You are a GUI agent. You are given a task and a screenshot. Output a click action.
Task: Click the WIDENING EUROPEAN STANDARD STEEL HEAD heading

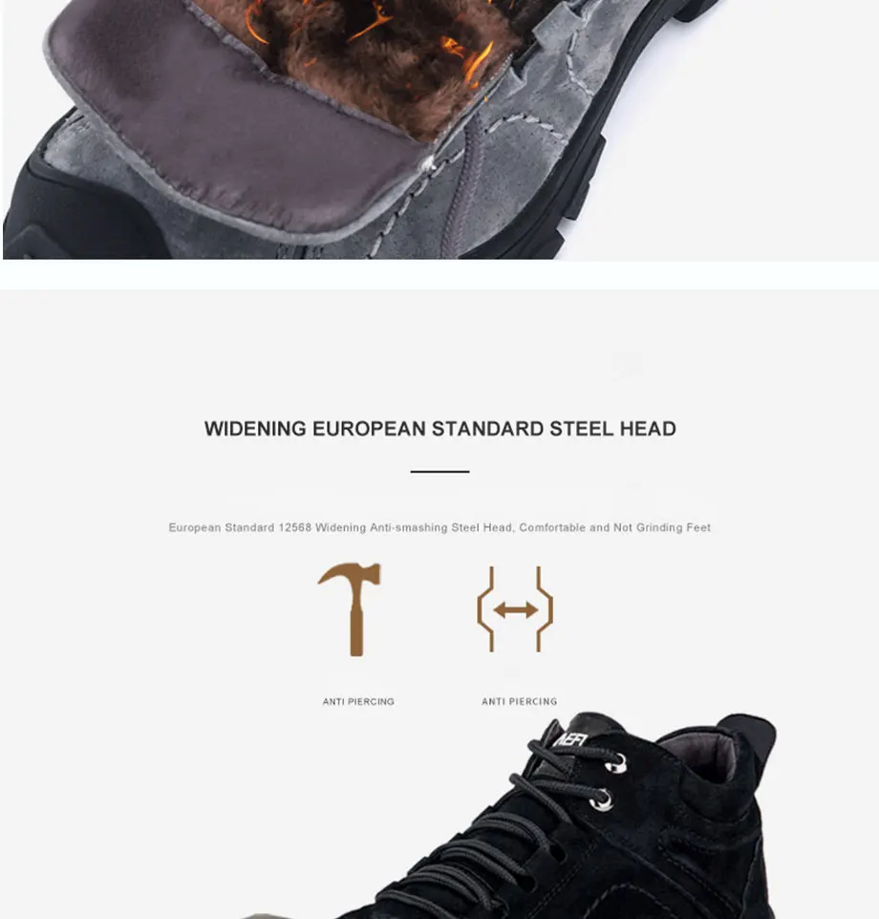(x=440, y=429)
